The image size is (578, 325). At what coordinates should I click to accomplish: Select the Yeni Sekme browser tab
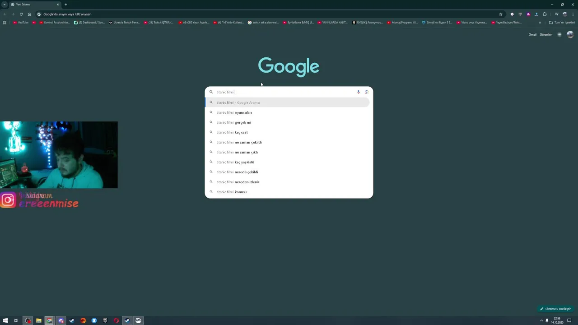pyautogui.click(x=35, y=5)
